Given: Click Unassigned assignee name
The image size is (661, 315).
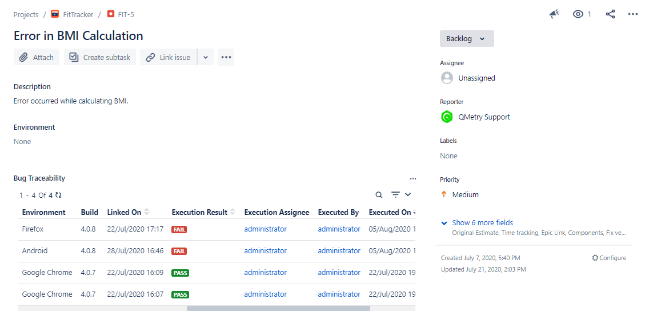Looking at the screenshot, I should pos(477,78).
